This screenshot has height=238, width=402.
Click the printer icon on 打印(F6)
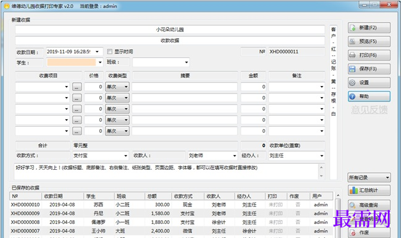353,55
